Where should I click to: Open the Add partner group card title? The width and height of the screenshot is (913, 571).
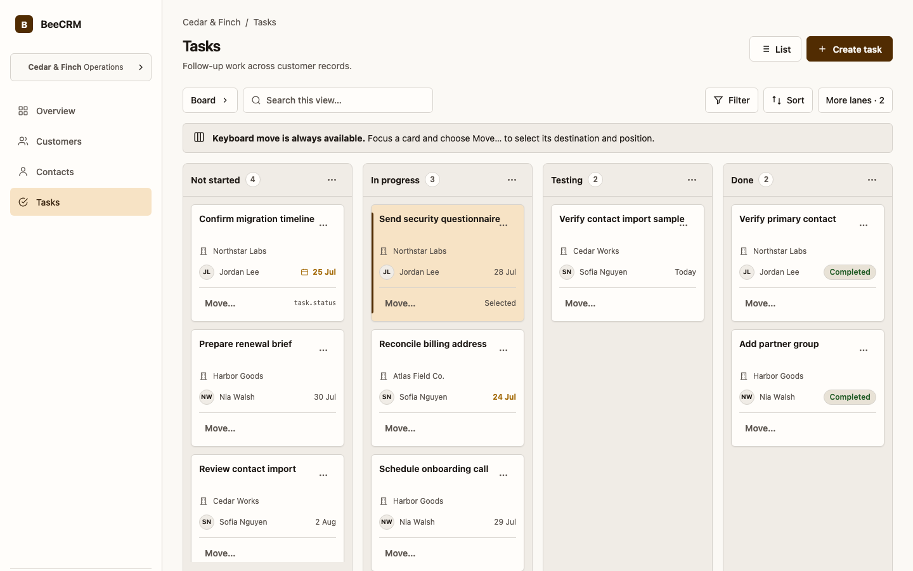(x=779, y=344)
